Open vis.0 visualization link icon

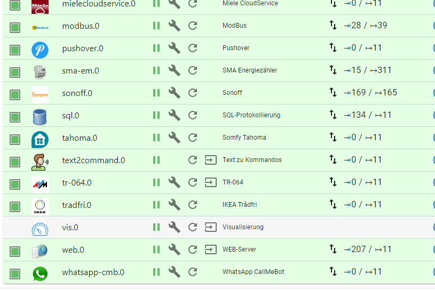(x=211, y=227)
